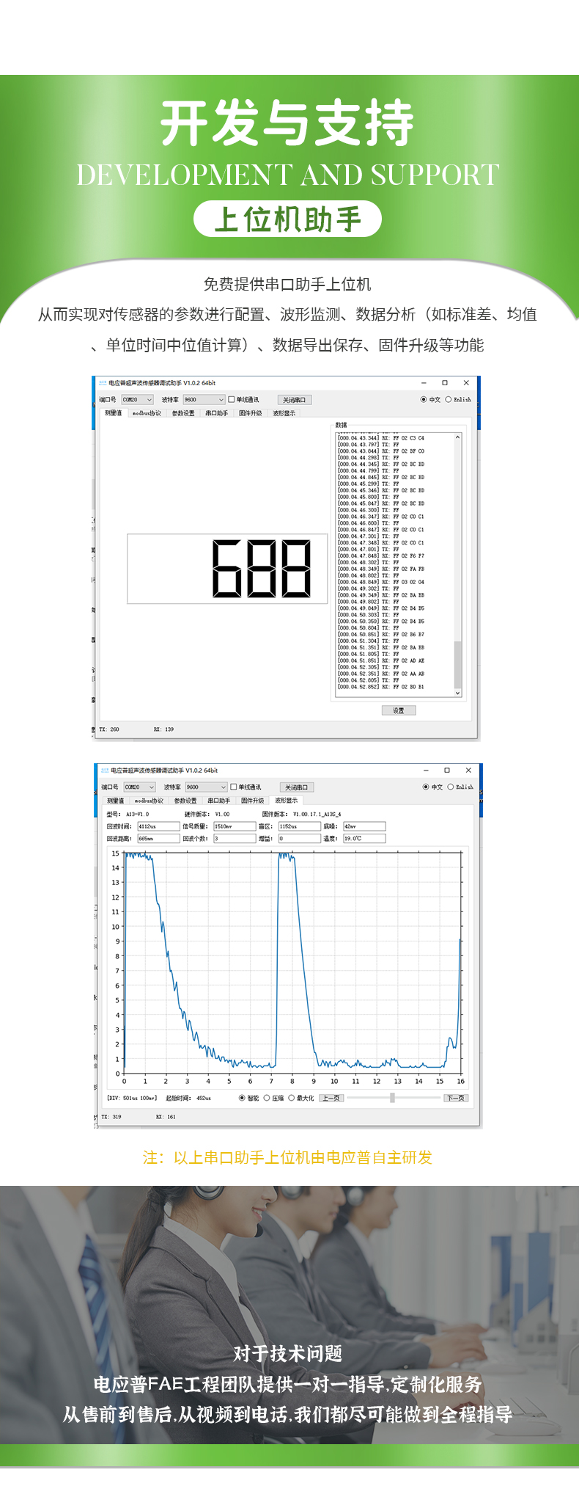Click the app icon in the measurement window title bar
This screenshot has height=1497, width=579.
tap(103, 383)
